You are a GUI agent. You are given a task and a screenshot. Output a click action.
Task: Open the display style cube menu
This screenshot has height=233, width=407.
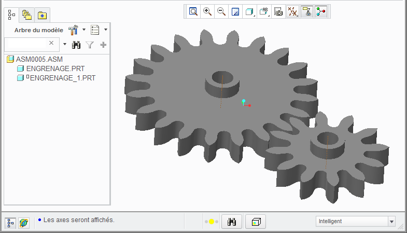pyautogui.click(x=249, y=11)
